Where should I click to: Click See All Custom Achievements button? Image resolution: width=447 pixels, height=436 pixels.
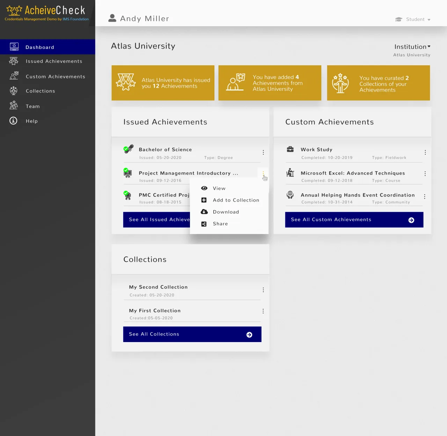(354, 219)
